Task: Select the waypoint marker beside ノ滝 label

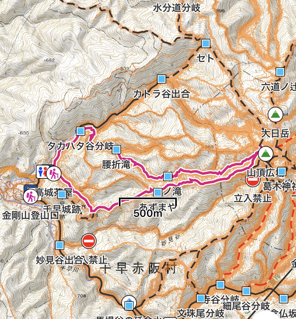Action: [158, 192]
